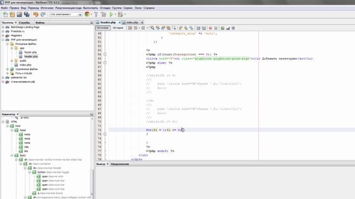Click the Next Bookmark icon
Image resolution: width=355 pixels, height=199 pixels.
pyautogui.click(x=186, y=28)
